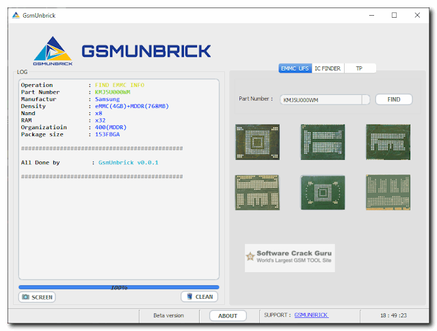This screenshot has height=331, width=437.
Task: Click the SCREEN button
Action: pyautogui.click(x=37, y=297)
